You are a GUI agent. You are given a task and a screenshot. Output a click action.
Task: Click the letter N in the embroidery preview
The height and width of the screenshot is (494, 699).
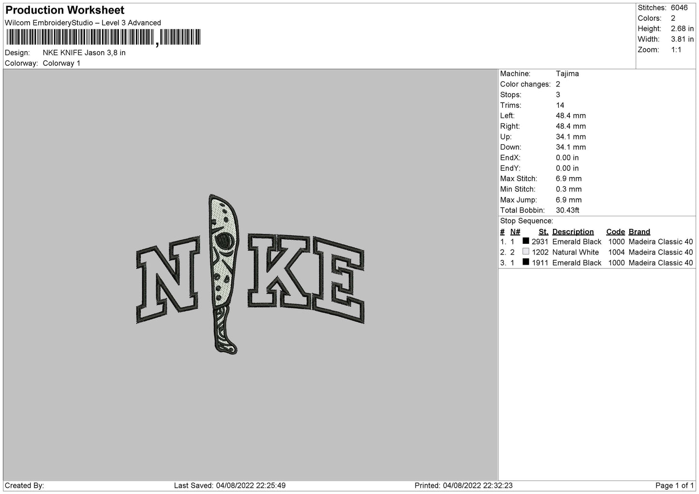[168, 280]
